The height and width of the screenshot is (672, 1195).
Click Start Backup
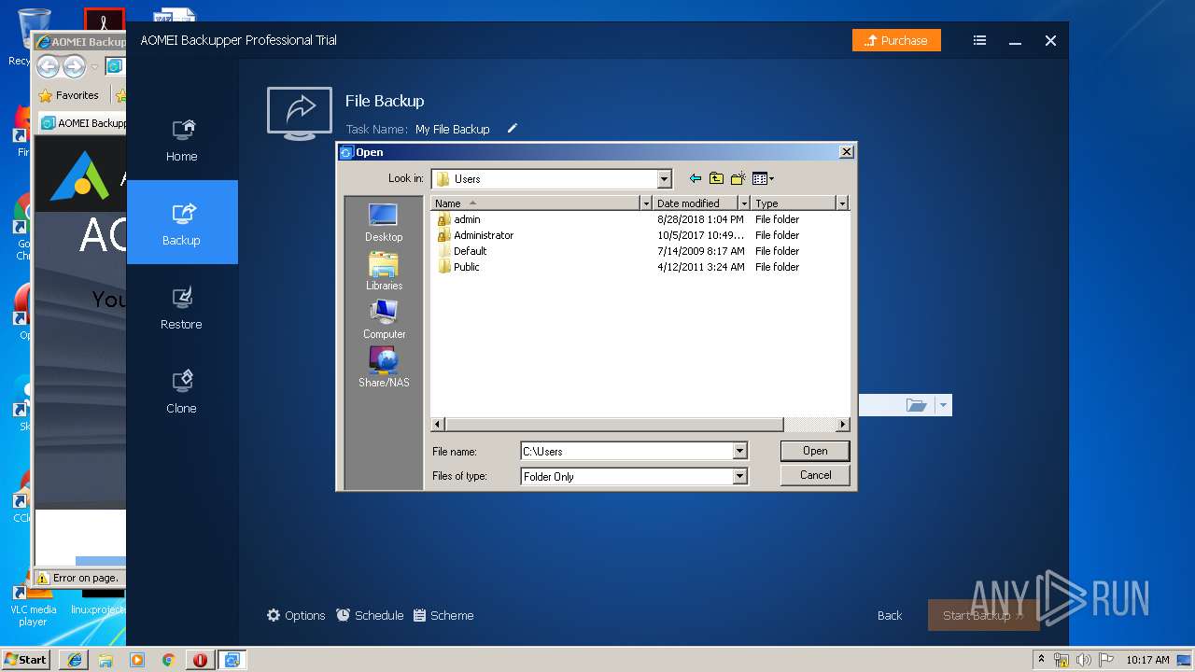(x=983, y=616)
